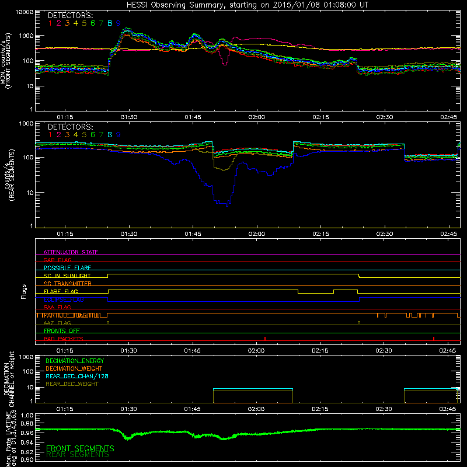Click the BAD_PACKETS red marker just after 02:00

[x=265, y=339]
